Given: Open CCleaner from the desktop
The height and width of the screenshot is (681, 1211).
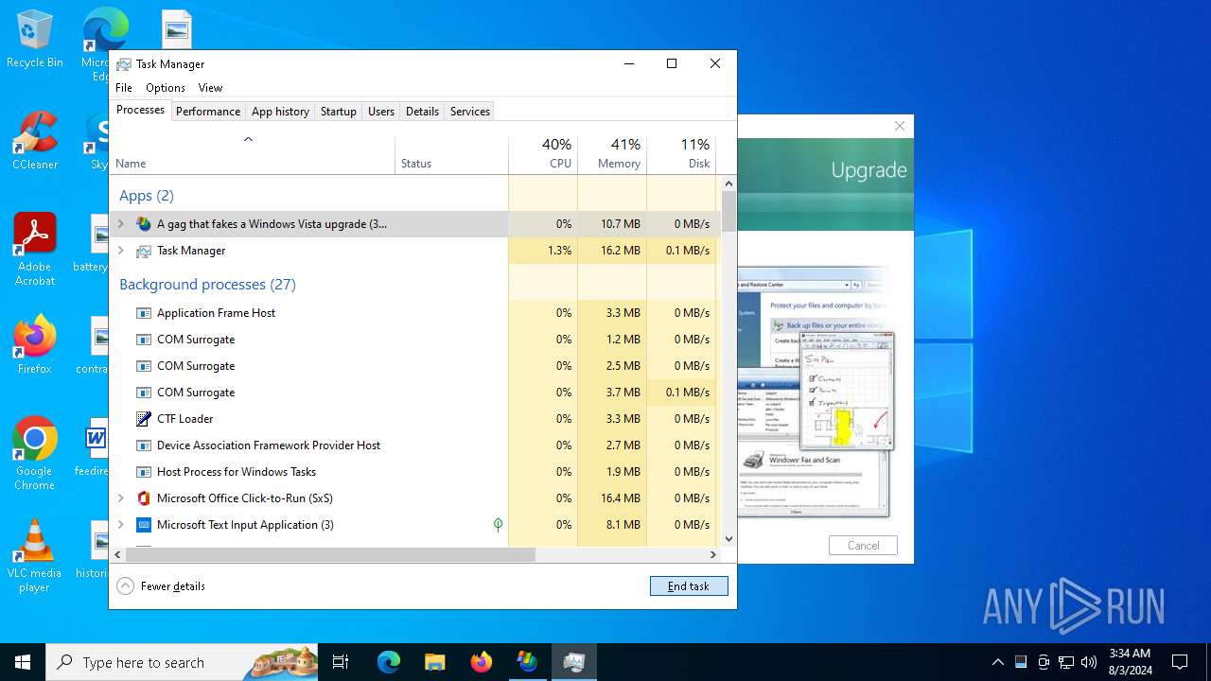Looking at the screenshot, I should [35, 140].
